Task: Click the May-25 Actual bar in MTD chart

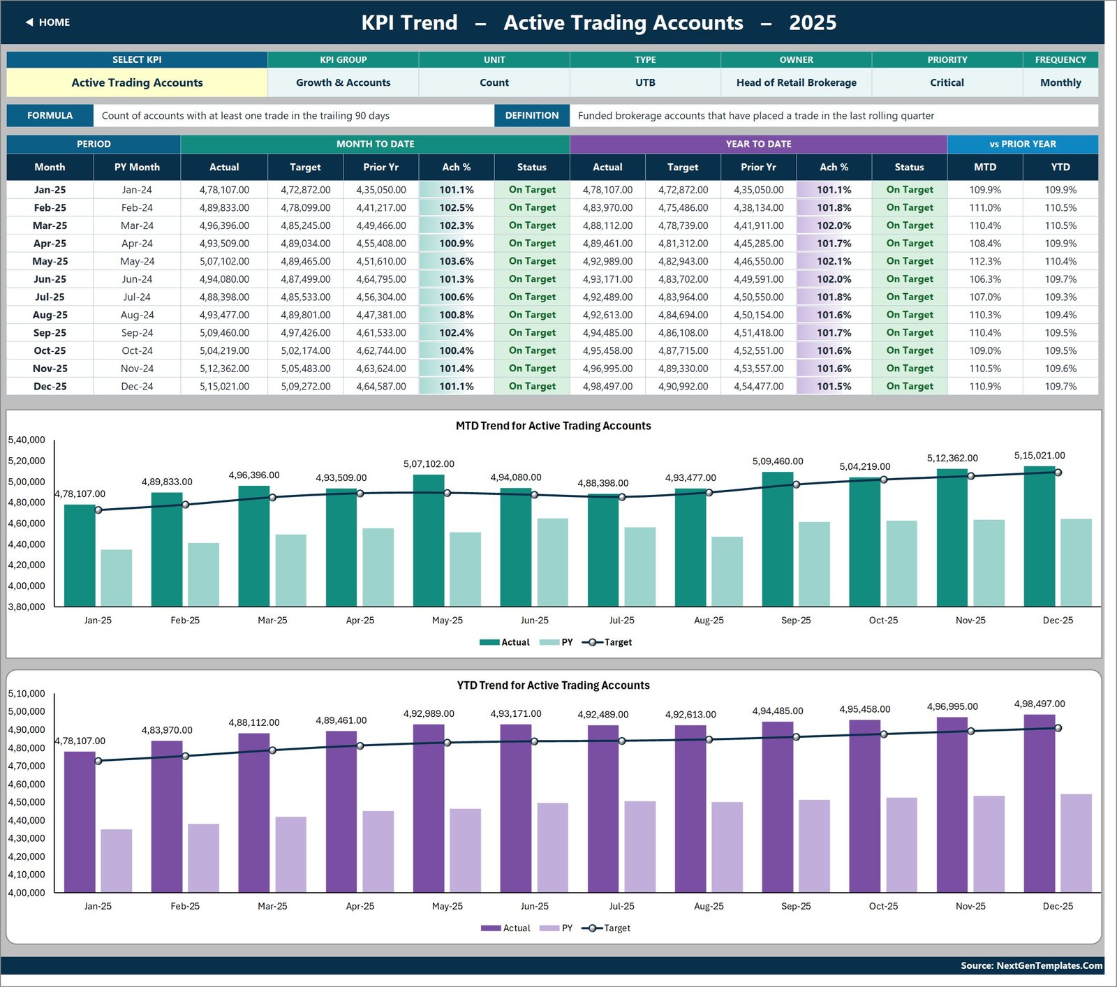Action: pyautogui.click(x=429, y=540)
